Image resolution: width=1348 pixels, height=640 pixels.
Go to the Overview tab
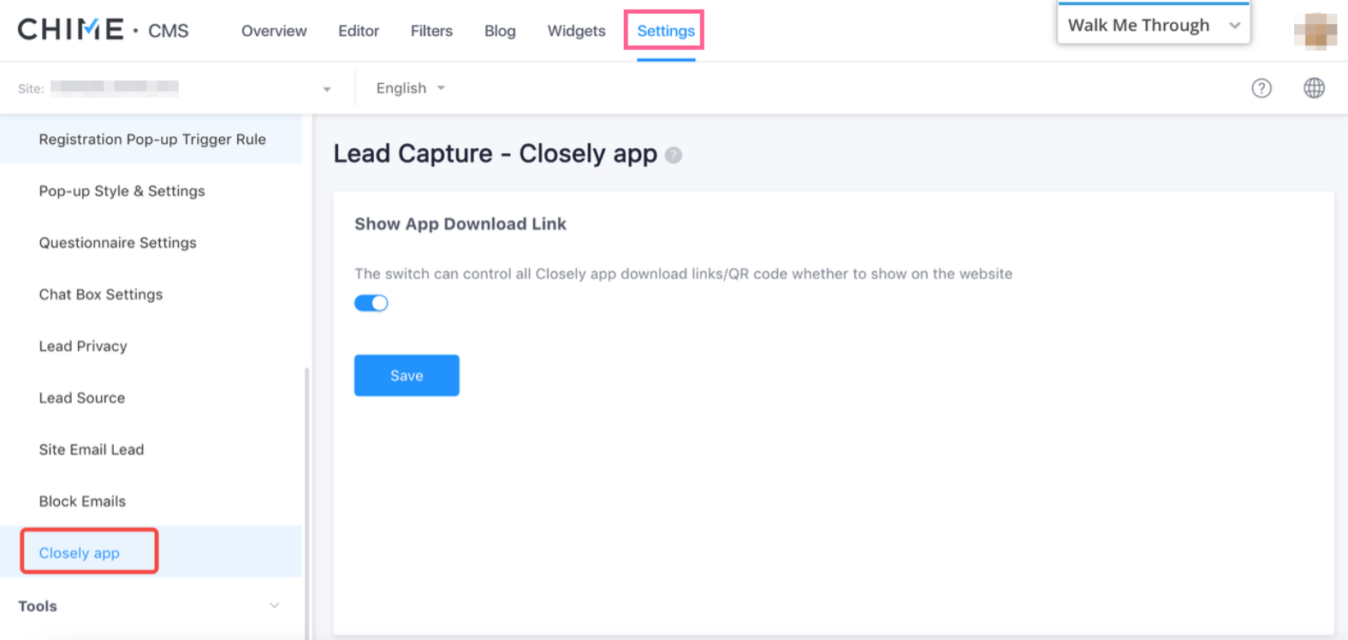click(x=274, y=31)
